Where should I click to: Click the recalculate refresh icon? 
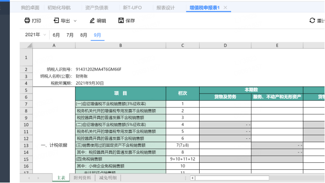pyautogui.click(x=312, y=20)
